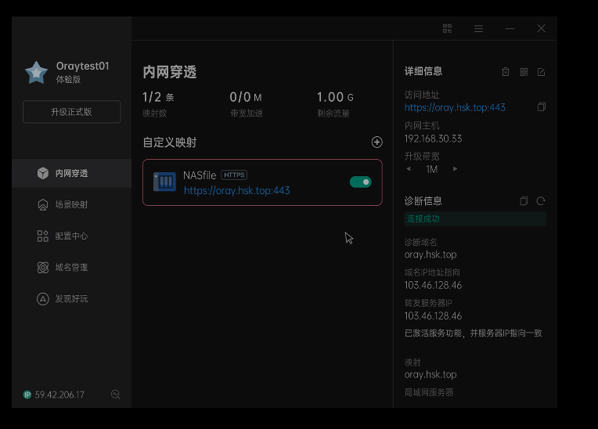Edit mapping with pencil icon in 详细信息
This screenshot has width=598, height=429.
coord(541,72)
